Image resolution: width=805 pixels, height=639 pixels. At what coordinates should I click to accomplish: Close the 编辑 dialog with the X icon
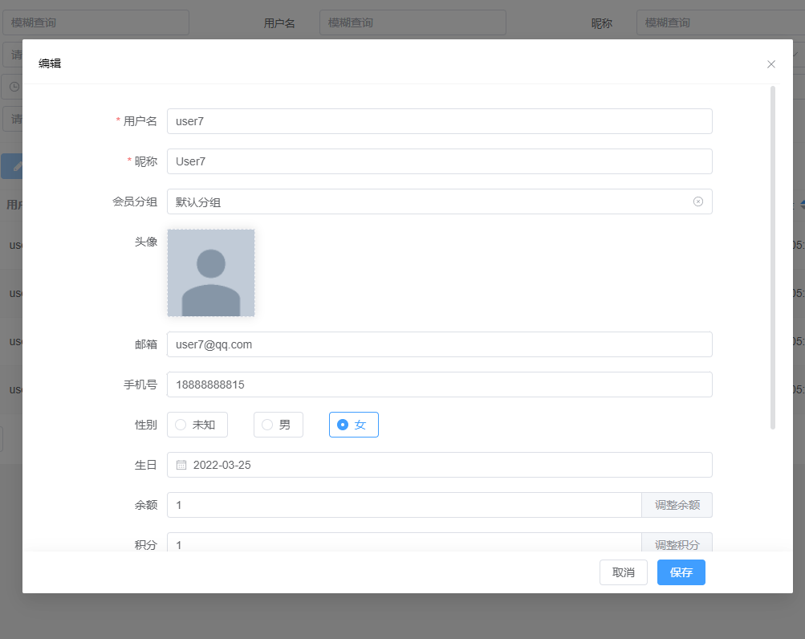[x=770, y=64]
